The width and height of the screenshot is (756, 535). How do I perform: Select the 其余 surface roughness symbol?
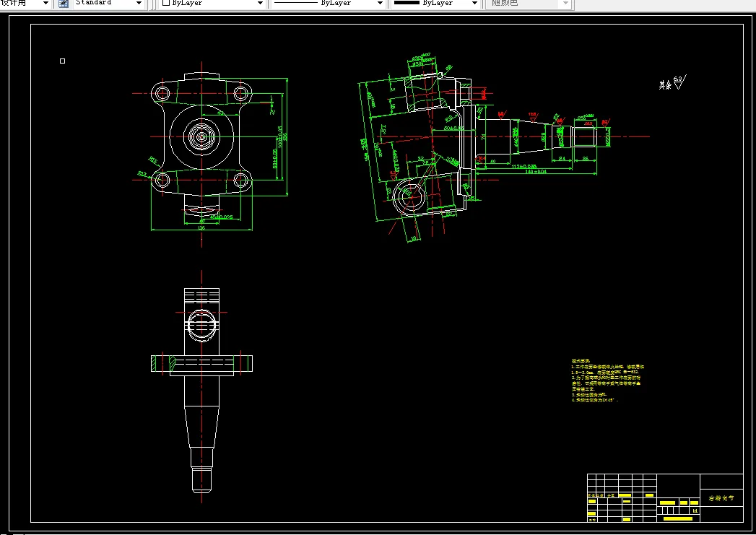pyautogui.click(x=673, y=83)
